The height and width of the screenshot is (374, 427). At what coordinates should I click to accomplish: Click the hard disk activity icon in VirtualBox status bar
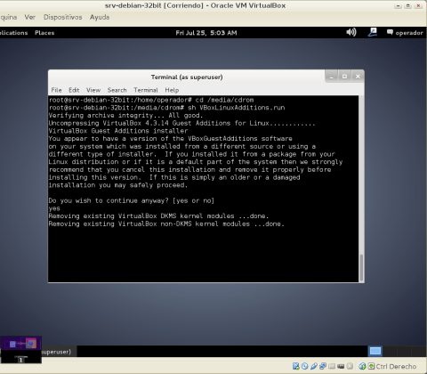tap(295, 366)
